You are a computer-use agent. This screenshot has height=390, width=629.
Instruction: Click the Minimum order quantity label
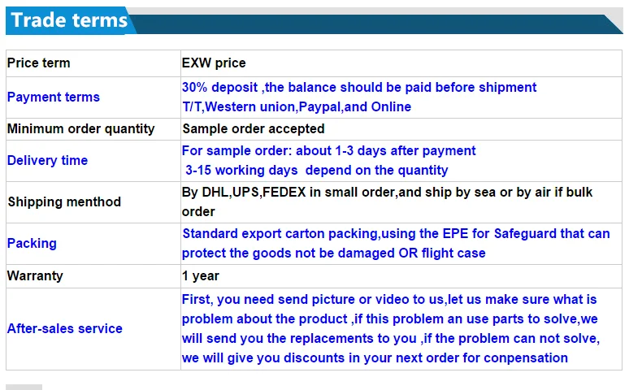click(80, 128)
